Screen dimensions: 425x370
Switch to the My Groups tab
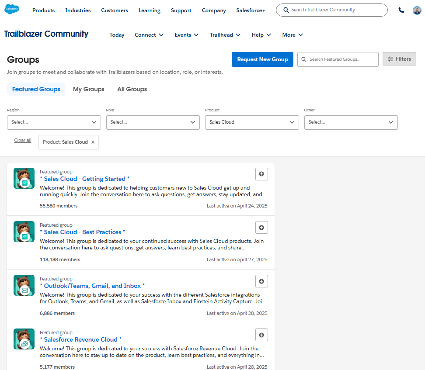pos(89,89)
